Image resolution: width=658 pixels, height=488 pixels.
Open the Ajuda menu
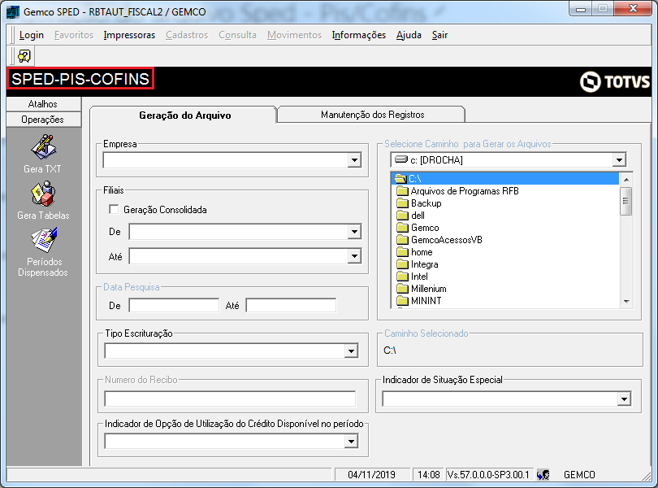[409, 35]
